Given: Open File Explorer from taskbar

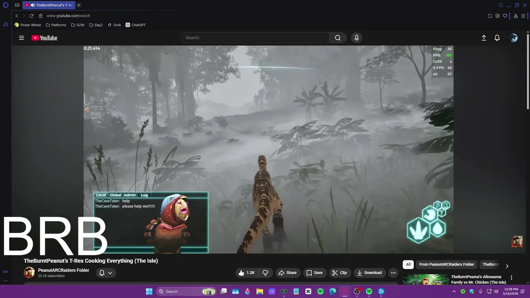Looking at the screenshot, I should (x=260, y=291).
